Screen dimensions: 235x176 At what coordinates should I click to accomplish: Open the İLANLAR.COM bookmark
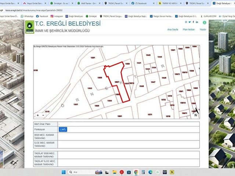coord(209,16)
